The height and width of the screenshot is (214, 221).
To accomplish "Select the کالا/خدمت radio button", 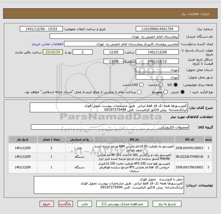I will pyautogui.click(x=141, y=85).
